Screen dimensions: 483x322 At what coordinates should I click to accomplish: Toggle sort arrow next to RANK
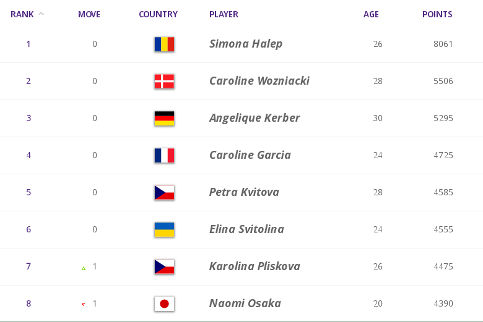pyautogui.click(x=41, y=14)
